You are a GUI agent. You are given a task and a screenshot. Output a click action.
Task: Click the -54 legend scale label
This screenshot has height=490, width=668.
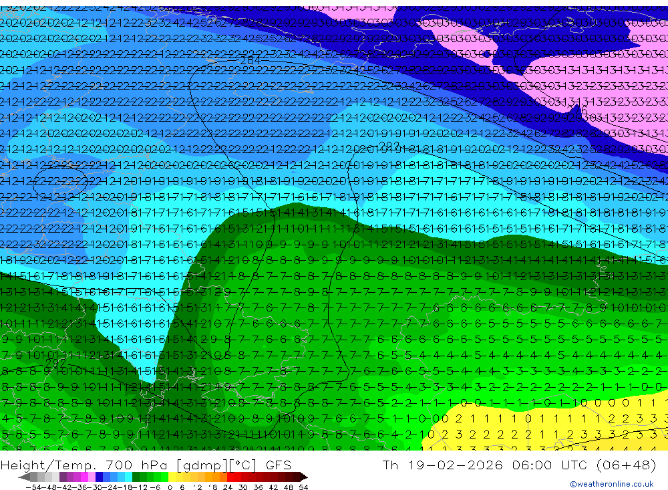[x=34, y=487]
